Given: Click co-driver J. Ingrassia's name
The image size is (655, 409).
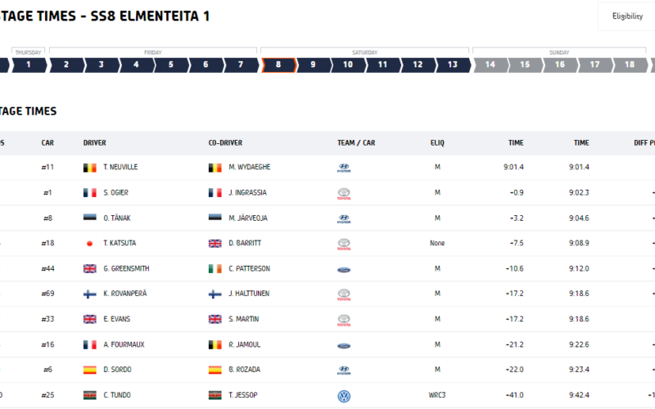Looking at the screenshot, I should click(x=247, y=192).
